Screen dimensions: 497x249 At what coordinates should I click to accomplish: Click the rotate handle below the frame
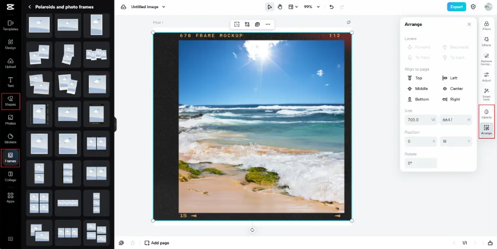pyautogui.click(x=253, y=230)
